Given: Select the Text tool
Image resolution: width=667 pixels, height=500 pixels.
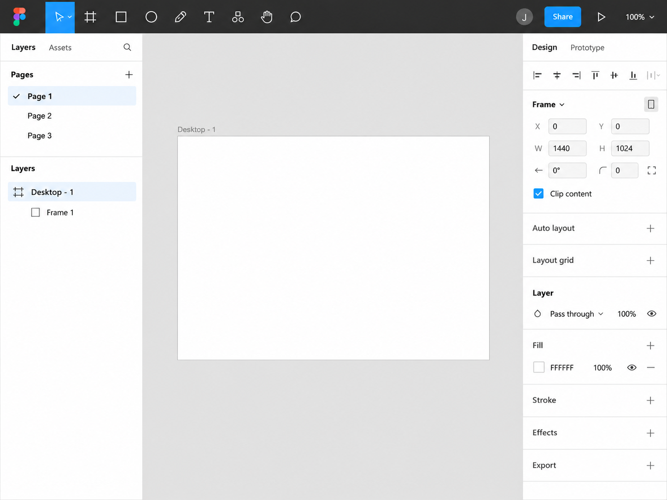Looking at the screenshot, I should tap(209, 17).
